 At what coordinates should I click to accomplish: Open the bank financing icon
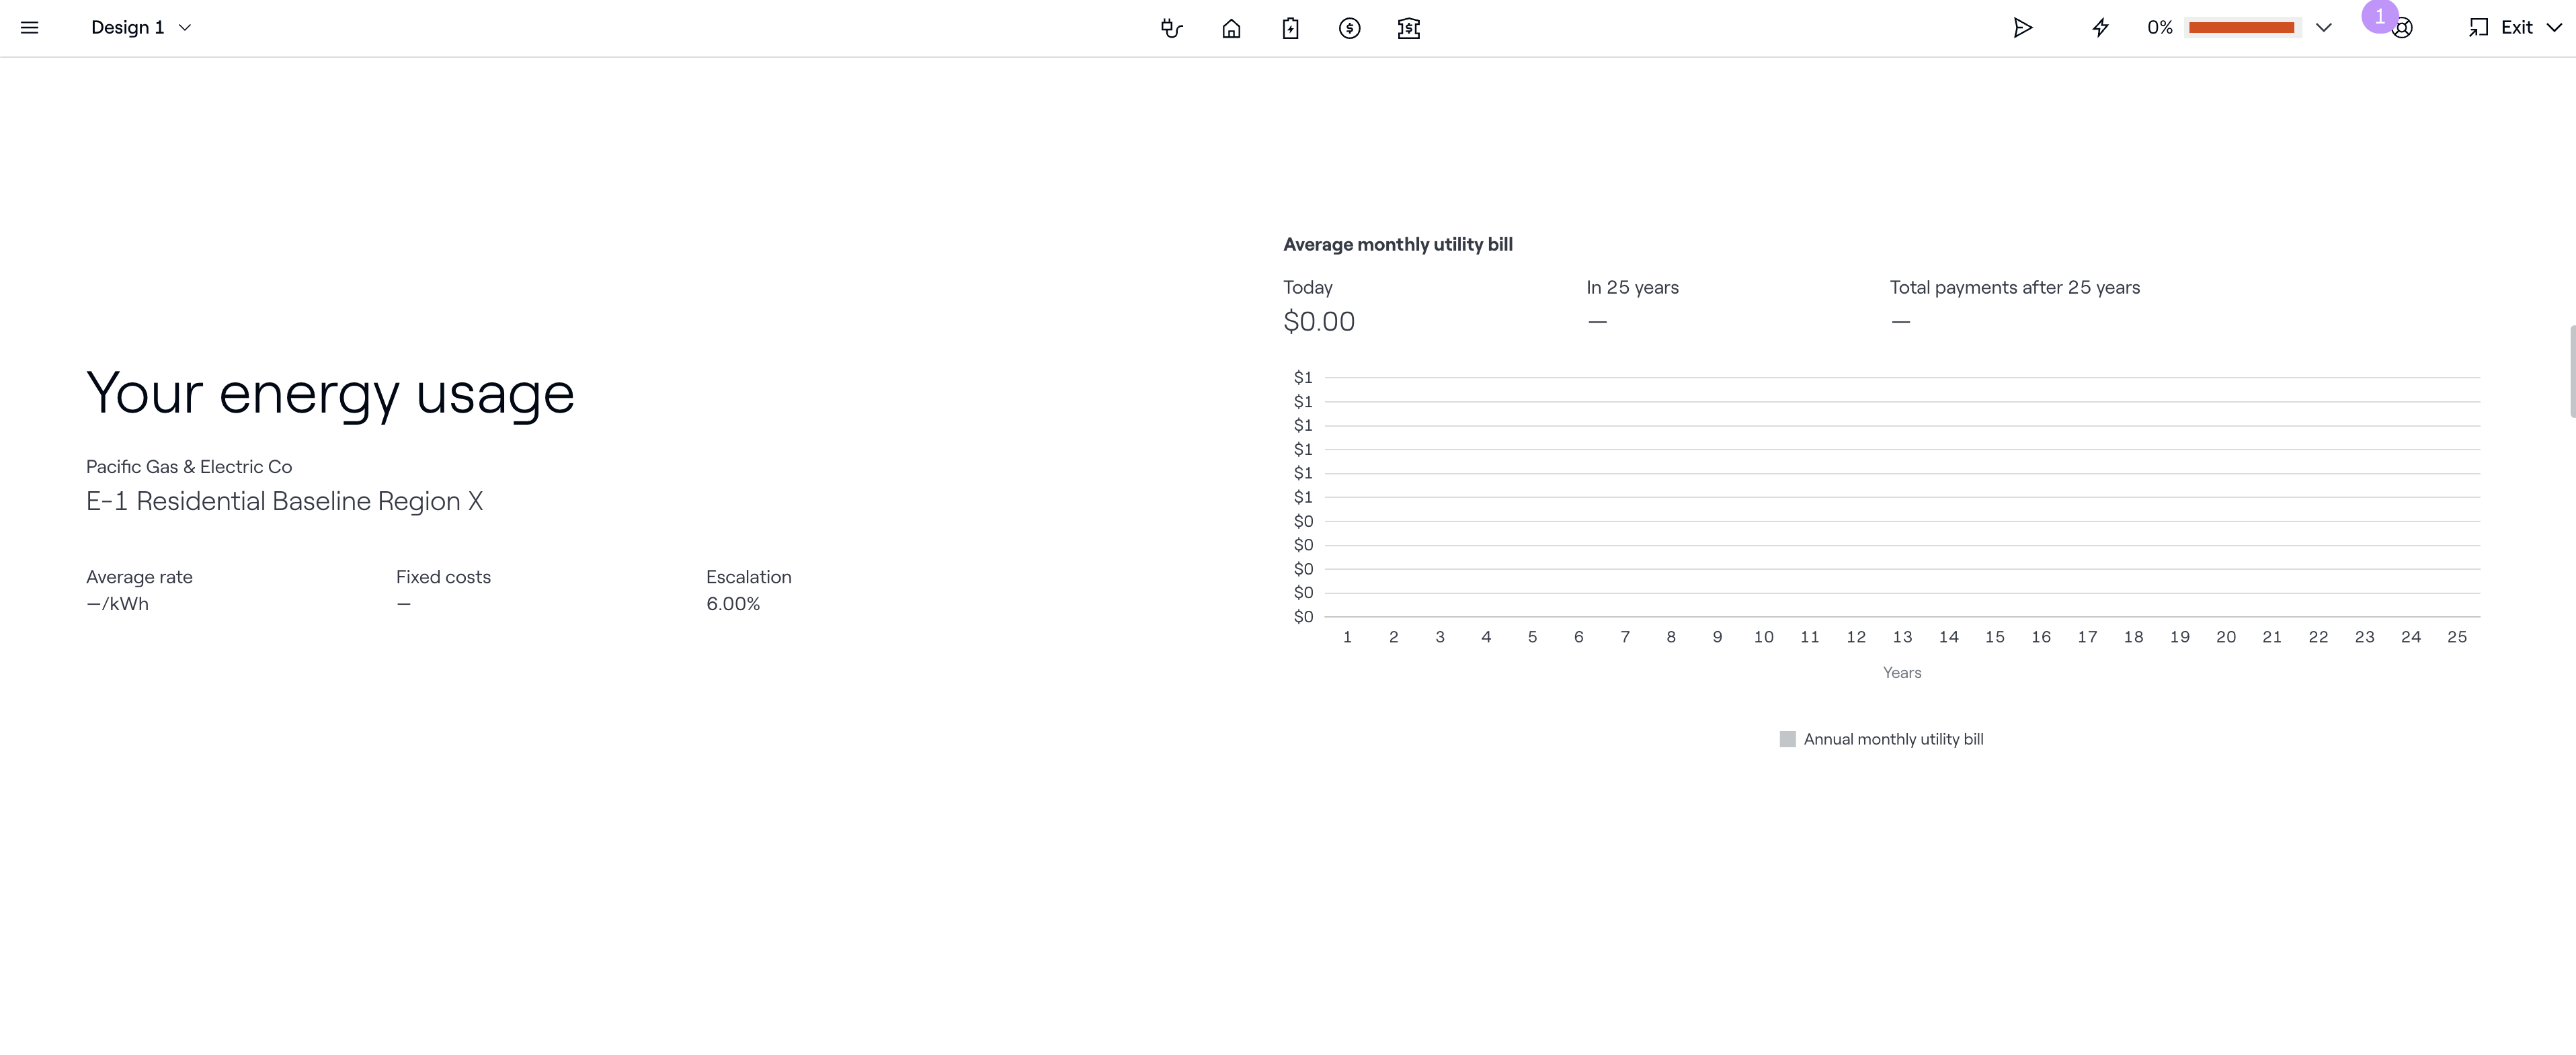pyautogui.click(x=1408, y=28)
